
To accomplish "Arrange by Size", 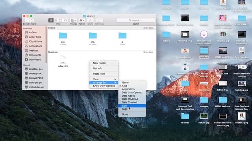I will click(132, 106).
